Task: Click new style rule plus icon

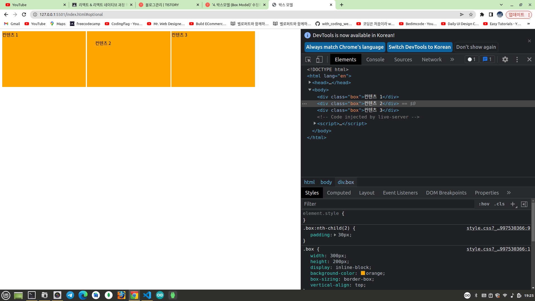Action: 513,204
